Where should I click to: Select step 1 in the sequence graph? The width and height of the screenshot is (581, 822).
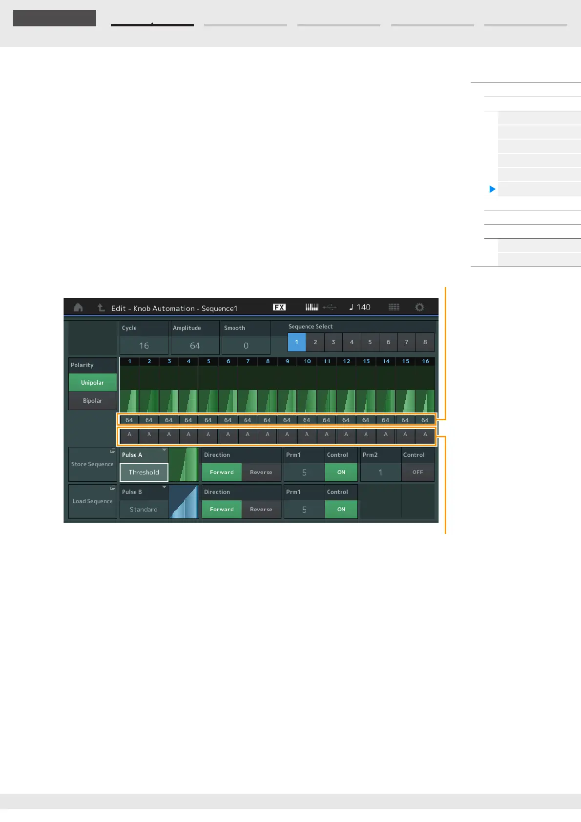129,386
